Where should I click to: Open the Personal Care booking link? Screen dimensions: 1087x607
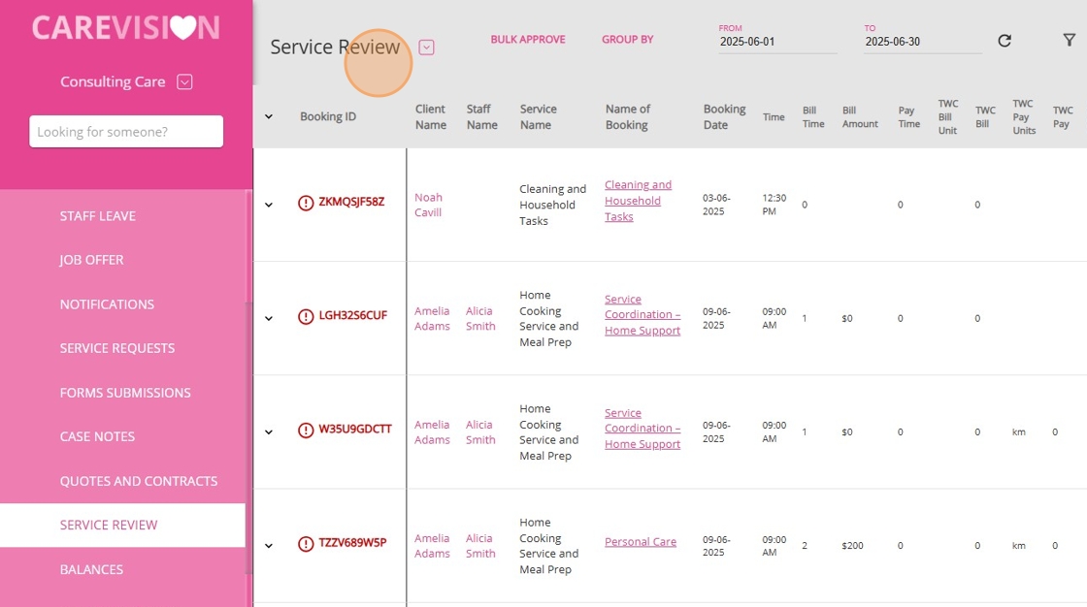[x=640, y=542]
